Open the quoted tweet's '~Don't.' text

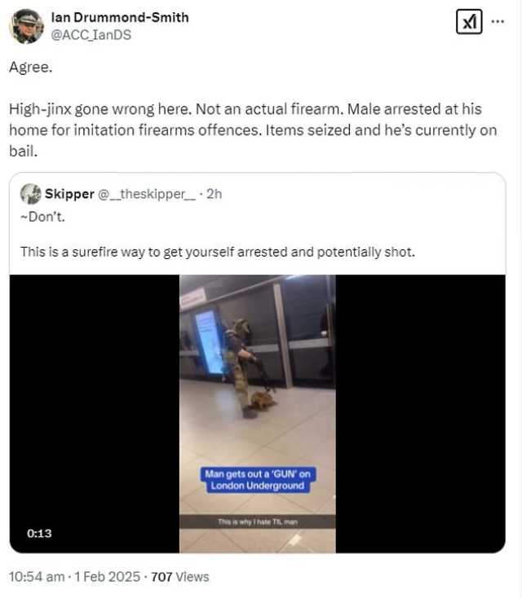click(x=42, y=217)
